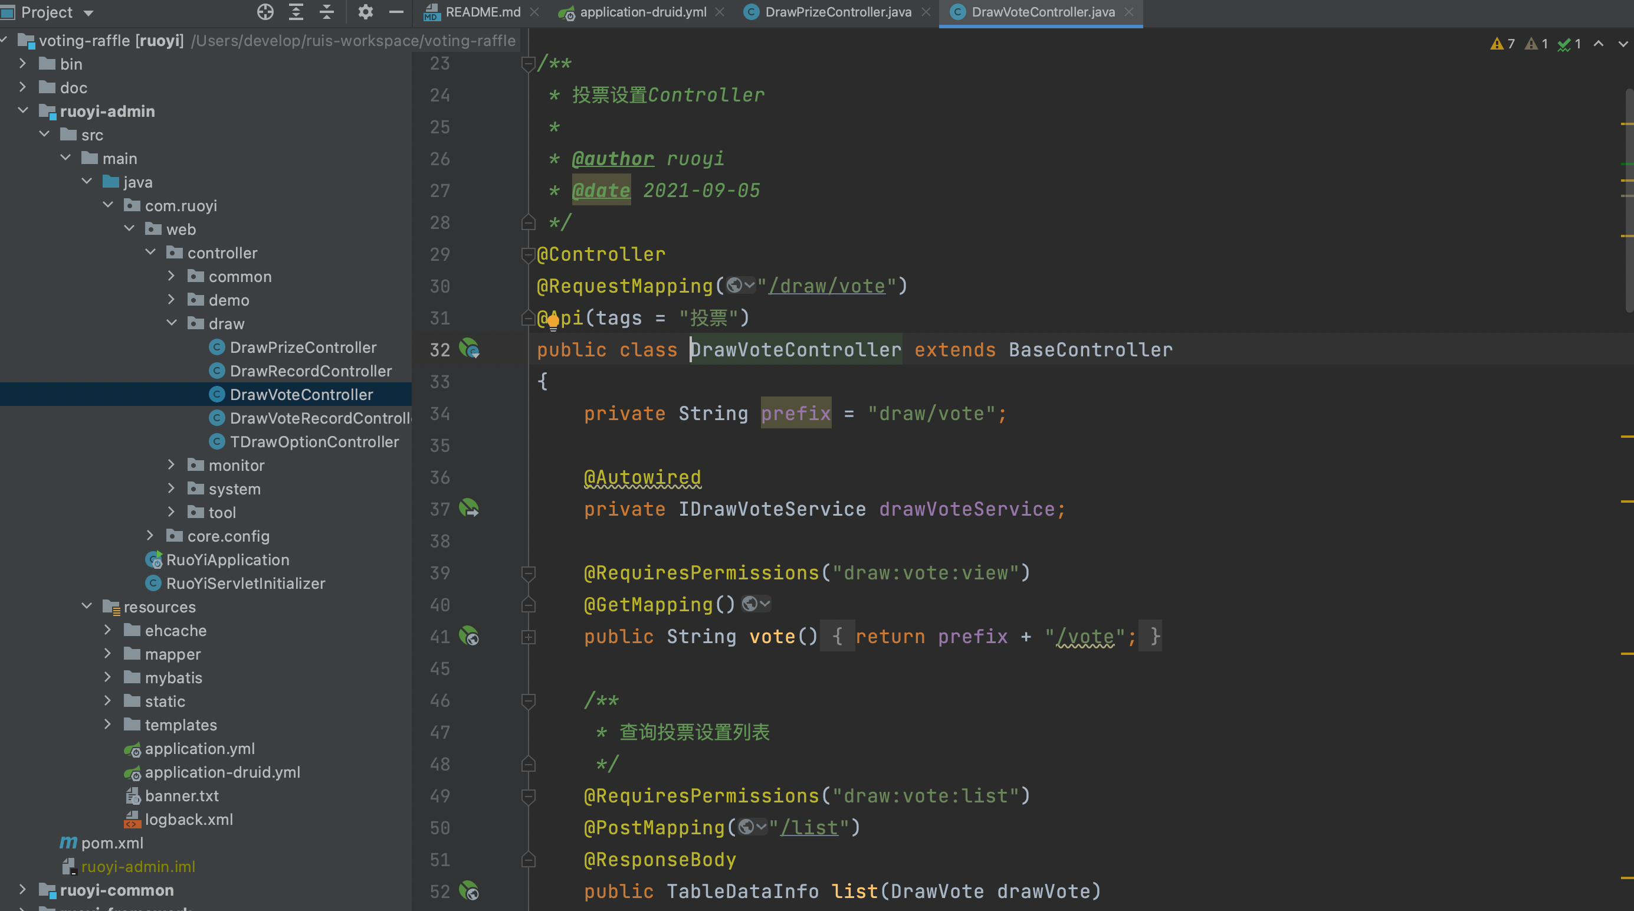Select RuoYiApplication class in tree
Image resolution: width=1634 pixels, height=911 pixels.
[227, 559]
